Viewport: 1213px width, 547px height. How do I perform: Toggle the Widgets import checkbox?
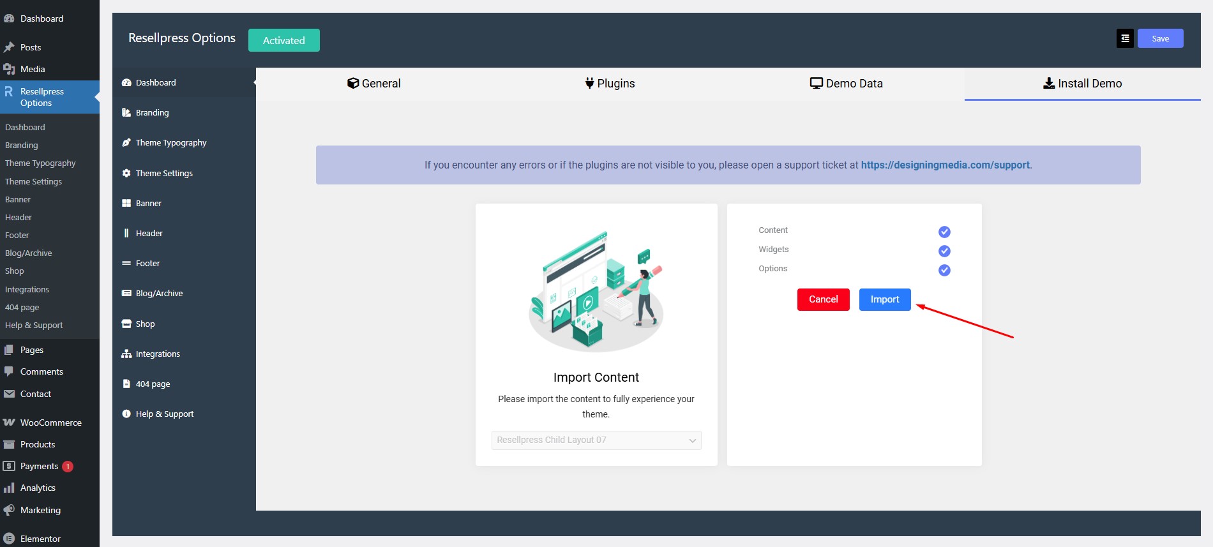coord(944,251)
